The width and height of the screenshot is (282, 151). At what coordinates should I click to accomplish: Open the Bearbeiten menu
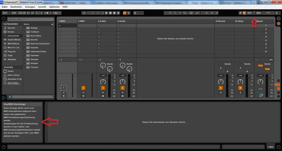[x=16, y=7]
